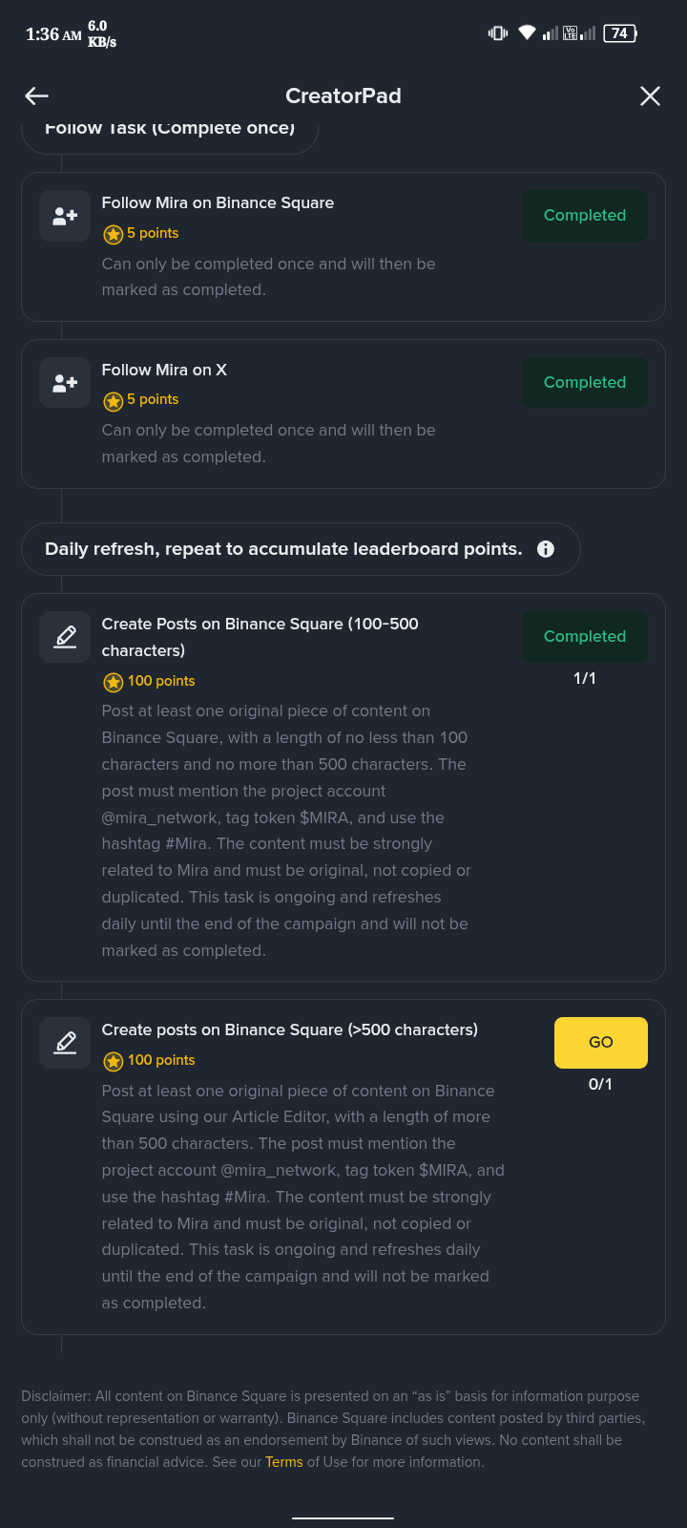Tap the battery indicator in the status bar
Viewport: 687px width, 1528px height.
[620, 33]
